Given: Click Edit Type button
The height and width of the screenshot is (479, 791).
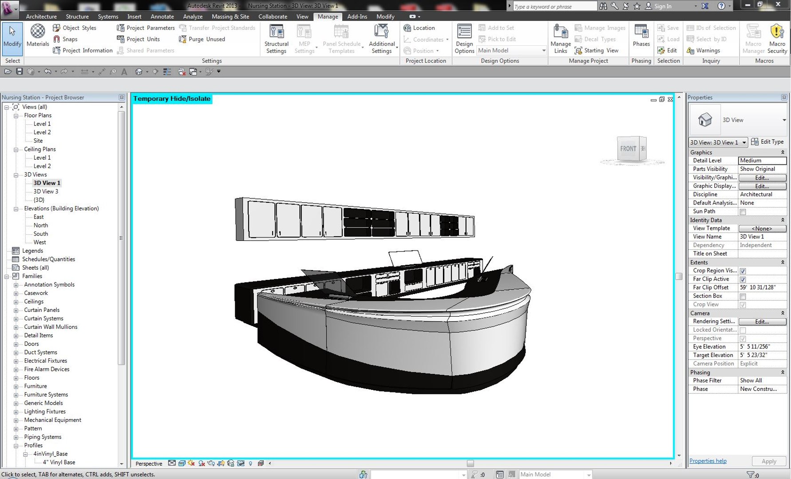Looking at the screenshot, I should (767, 142).
